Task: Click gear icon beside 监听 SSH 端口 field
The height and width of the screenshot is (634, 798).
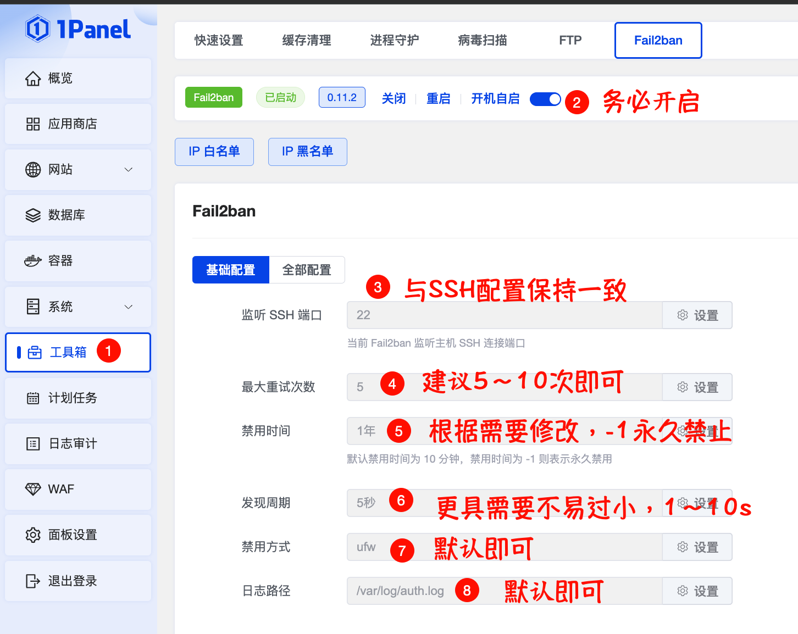Action: click(x=683, y=315)
